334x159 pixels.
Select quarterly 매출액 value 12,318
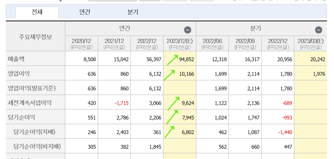[x=219, y=59]
